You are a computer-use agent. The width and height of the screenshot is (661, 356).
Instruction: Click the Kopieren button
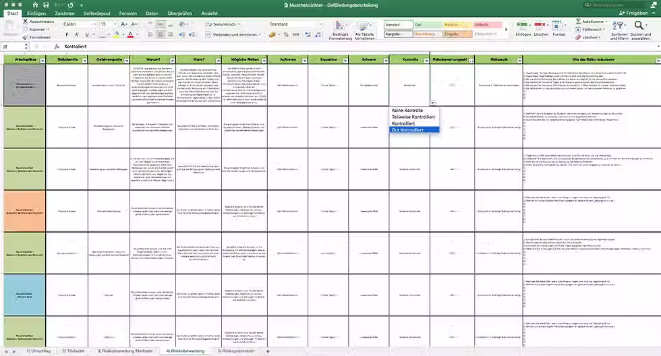coord(36,30)
